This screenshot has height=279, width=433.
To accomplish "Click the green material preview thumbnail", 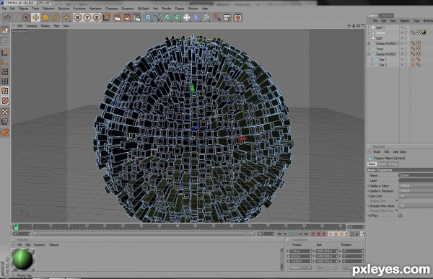I will [x=23, y=259].
